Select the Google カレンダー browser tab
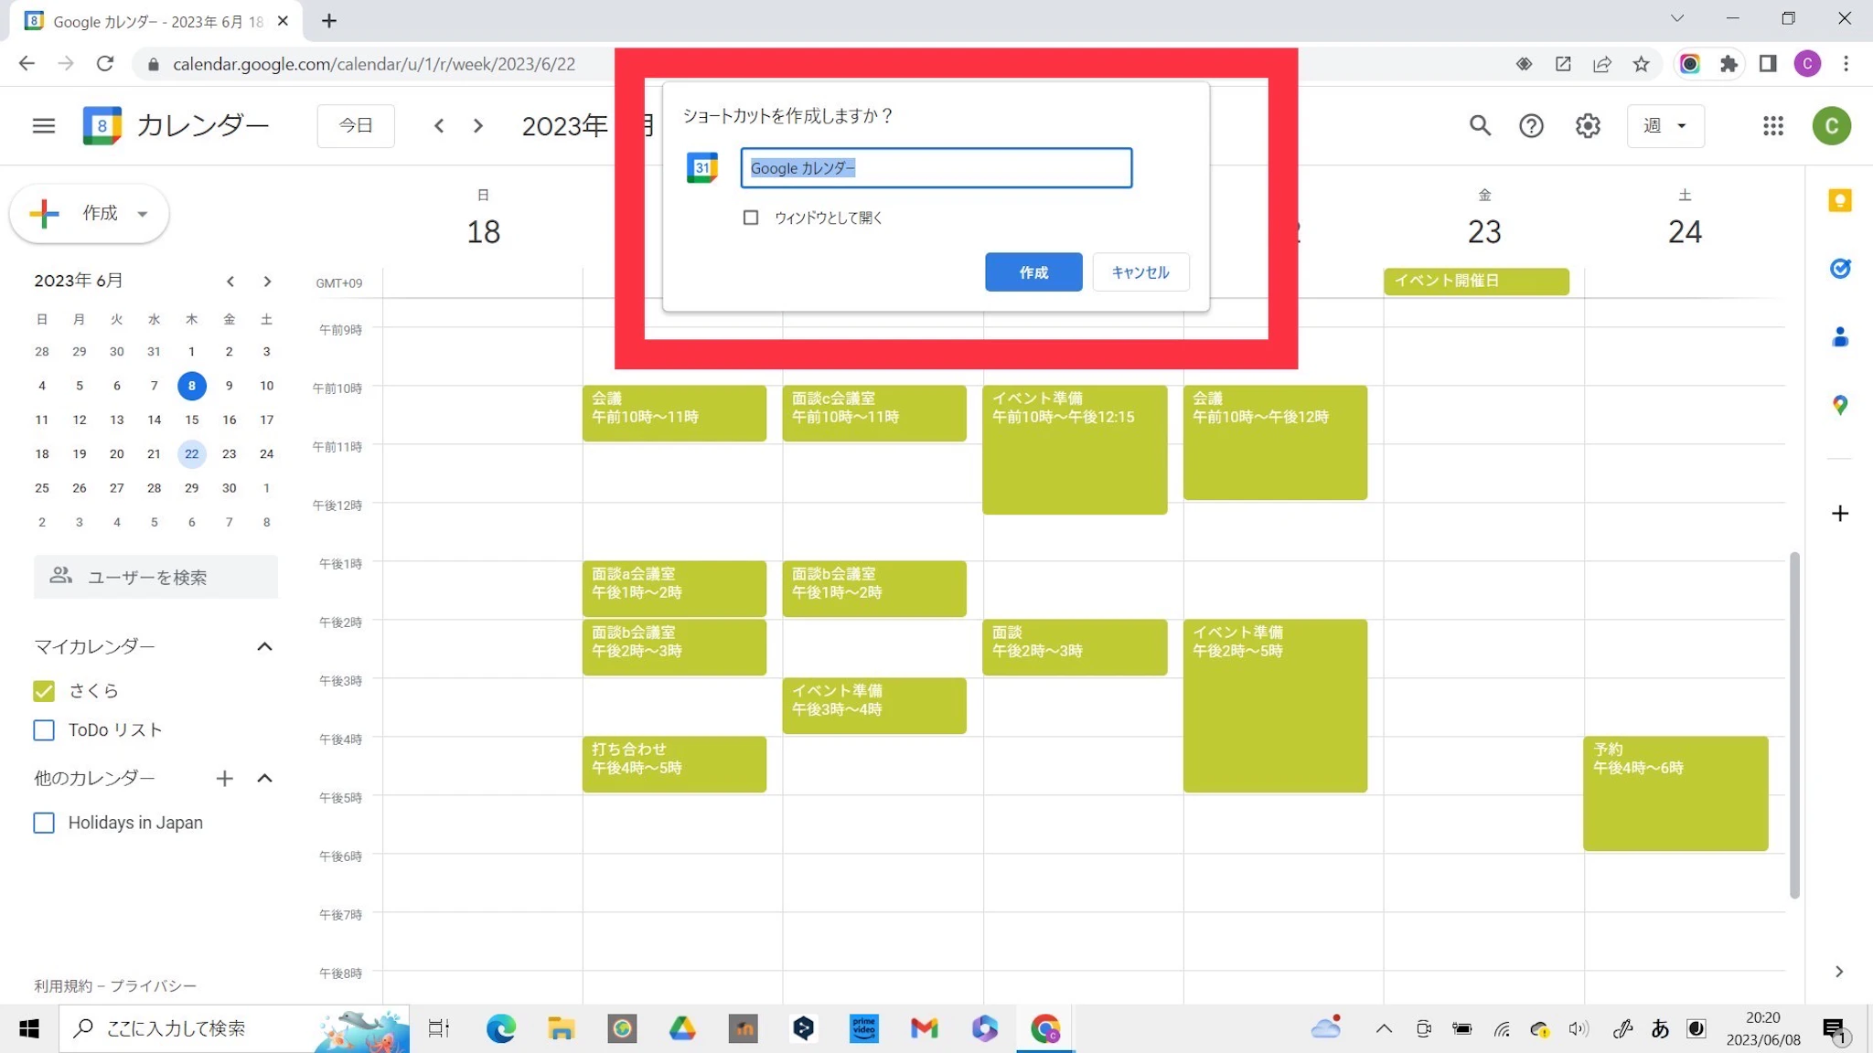Viewport: 1873px width, 1053px height. tap(157, 21)
